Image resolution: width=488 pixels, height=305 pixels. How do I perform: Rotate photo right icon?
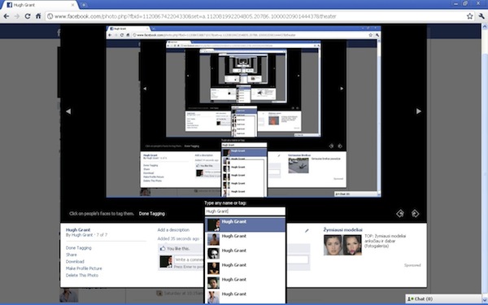pos(415,213)
